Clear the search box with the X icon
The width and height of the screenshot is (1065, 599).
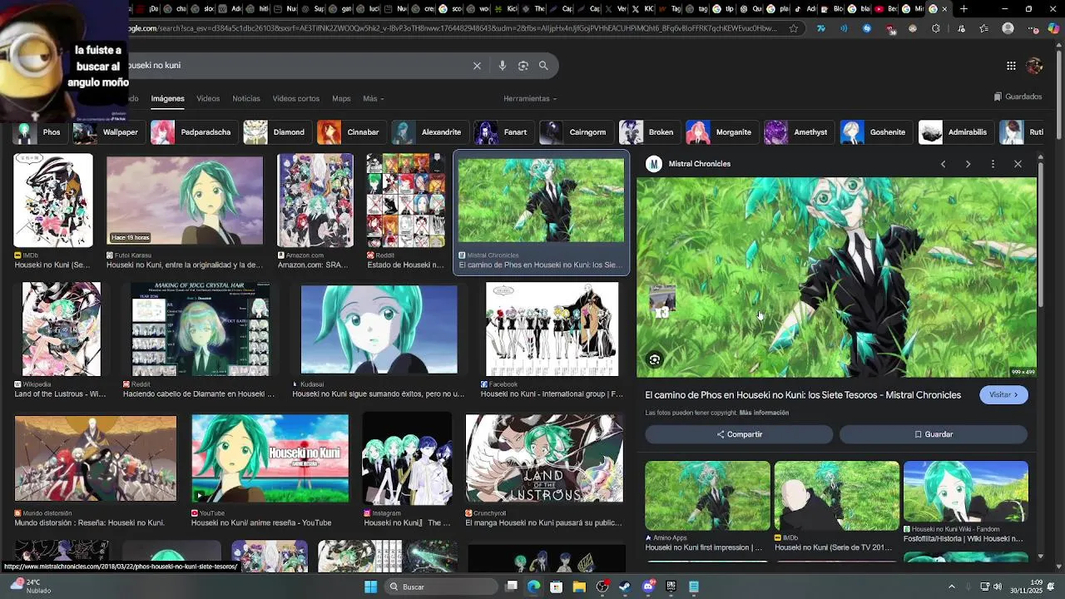477,66
